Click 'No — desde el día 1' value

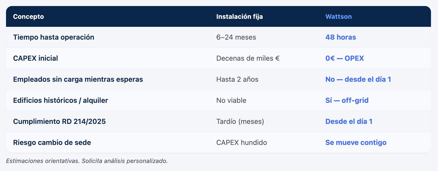point(358,79)
